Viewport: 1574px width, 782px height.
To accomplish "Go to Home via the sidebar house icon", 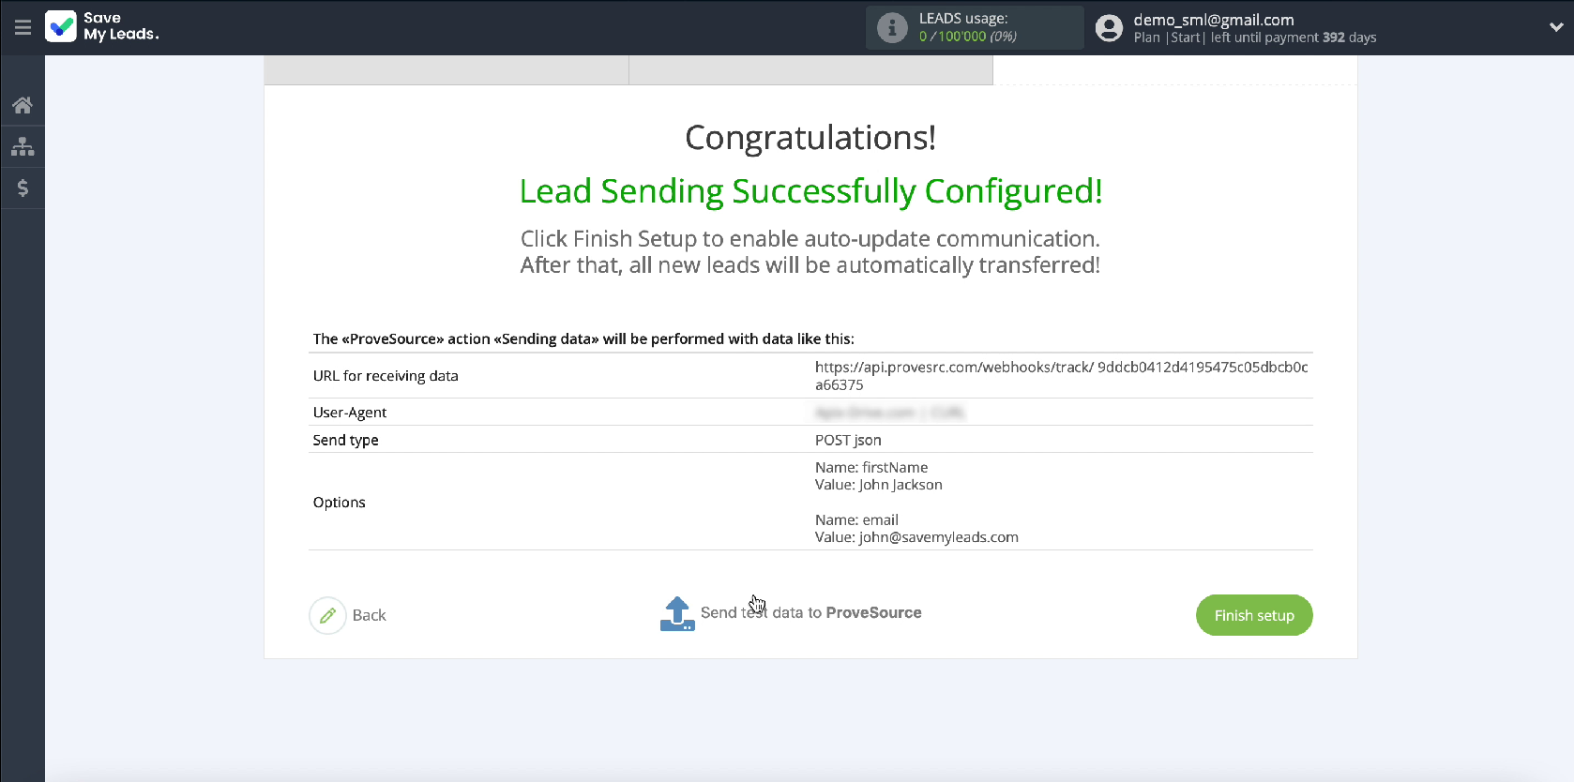I will click(23, 105).
